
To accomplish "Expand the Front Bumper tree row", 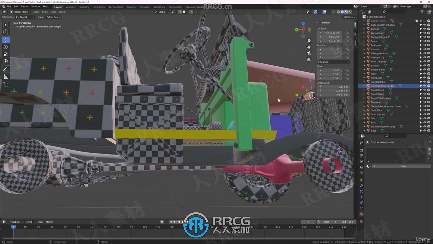I will [364, 82].
